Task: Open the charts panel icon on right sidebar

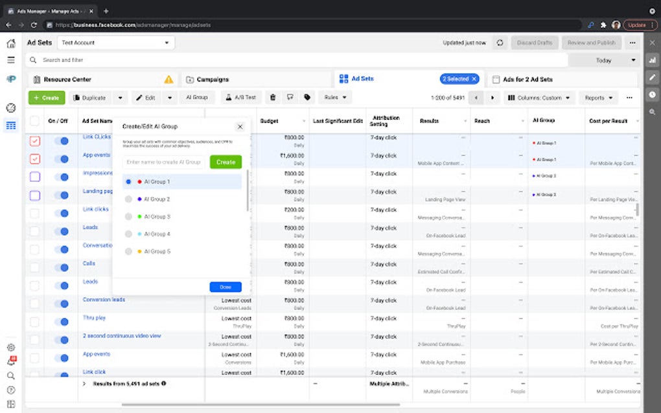Action: (x=653, y=60)
